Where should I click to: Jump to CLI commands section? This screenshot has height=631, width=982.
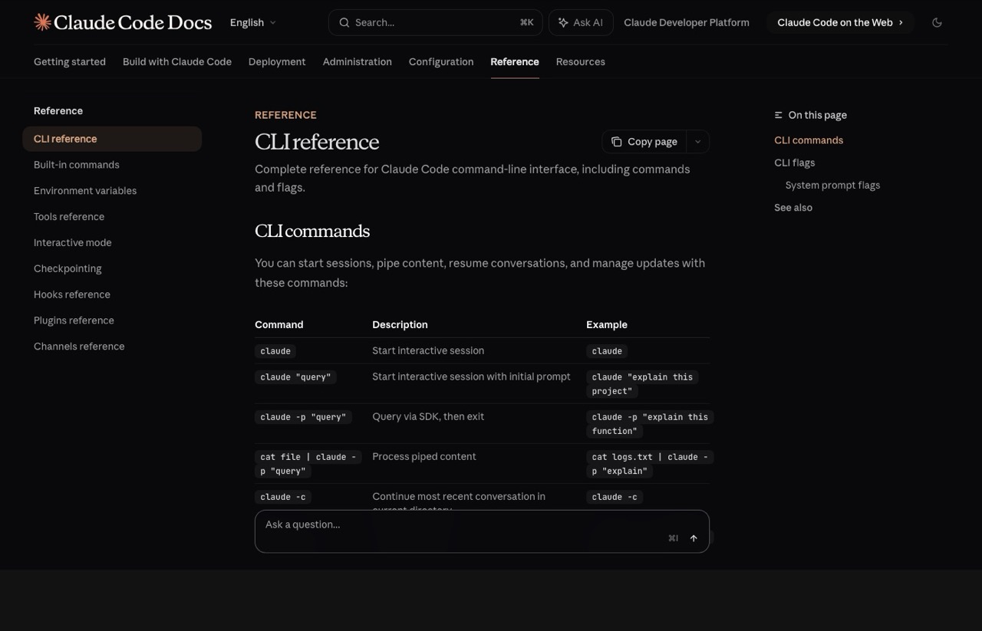tap(809, 140)
